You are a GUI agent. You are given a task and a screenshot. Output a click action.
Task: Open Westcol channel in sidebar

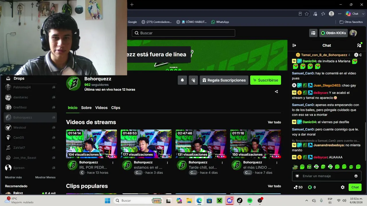[30, 128]
